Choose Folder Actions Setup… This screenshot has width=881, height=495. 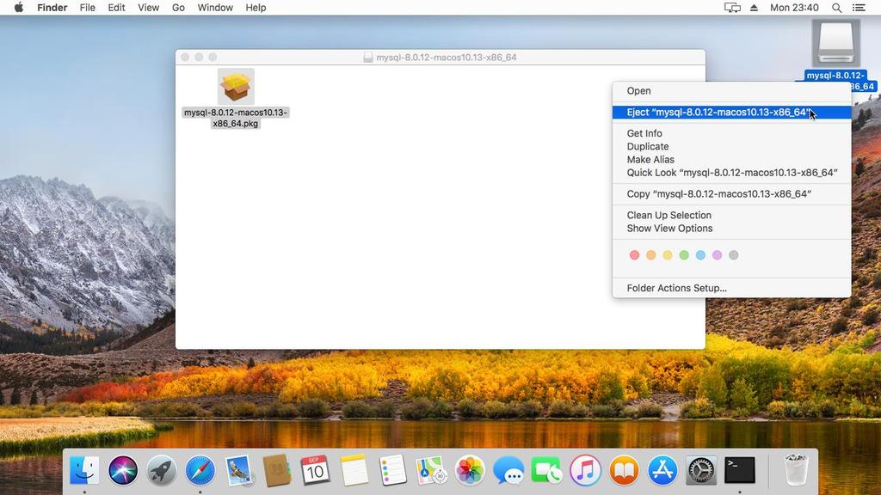point(731,288)
